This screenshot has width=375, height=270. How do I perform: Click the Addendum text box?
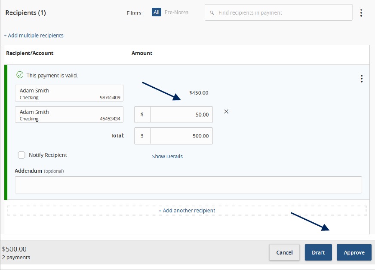(188, 185)
